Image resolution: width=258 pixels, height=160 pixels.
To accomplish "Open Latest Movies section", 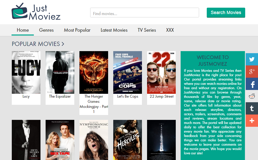I will (x=114, y=30).
